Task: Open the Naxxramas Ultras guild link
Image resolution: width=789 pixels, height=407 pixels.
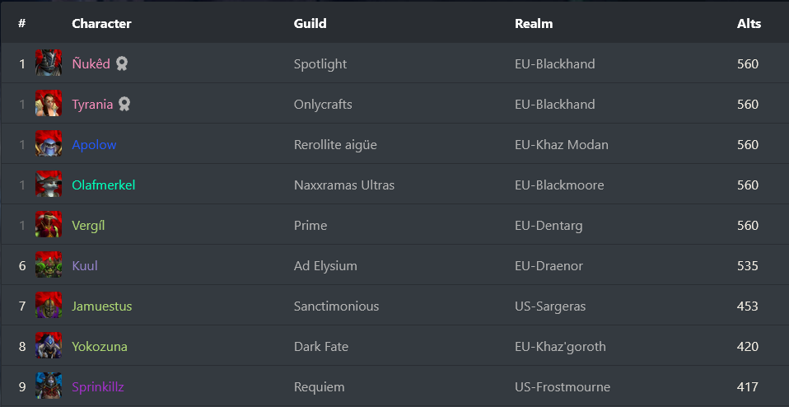Action: click(343, 185)
